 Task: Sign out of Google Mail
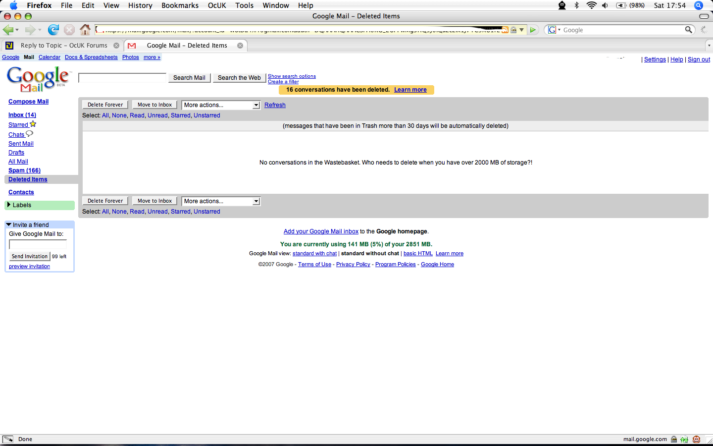coord(699,59)
